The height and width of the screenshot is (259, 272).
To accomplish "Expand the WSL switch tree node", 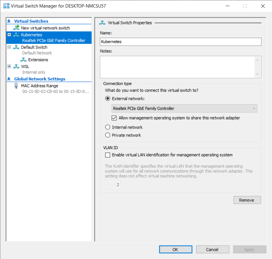I will click(9, 66).
